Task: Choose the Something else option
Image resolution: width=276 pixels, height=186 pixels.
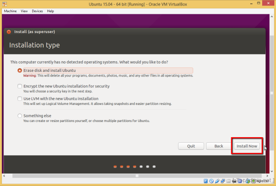Action: pos(19,116)
